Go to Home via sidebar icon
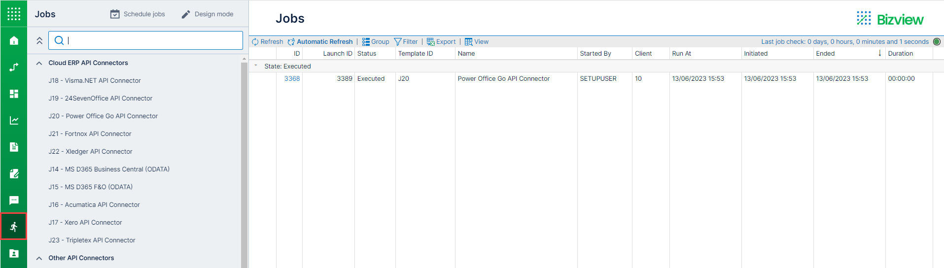944x268 pixels. click(x=14, y=40)
